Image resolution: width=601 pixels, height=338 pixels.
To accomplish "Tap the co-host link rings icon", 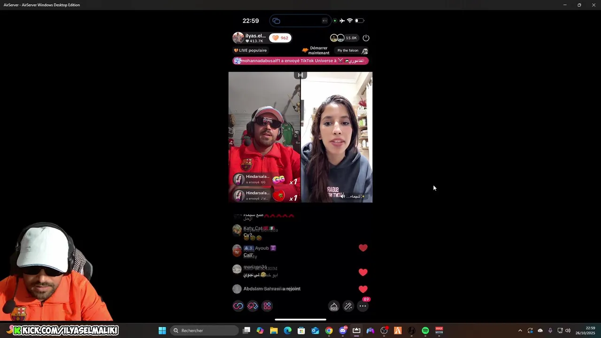I will coord(239,306).
